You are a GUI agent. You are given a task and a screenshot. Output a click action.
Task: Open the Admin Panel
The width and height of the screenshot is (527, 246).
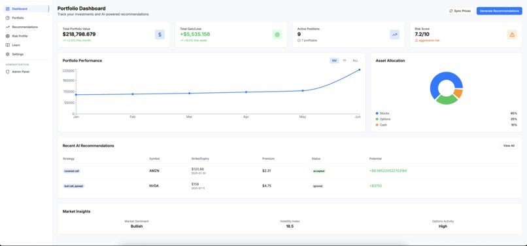pyautogui.click(x=26, y=72)
